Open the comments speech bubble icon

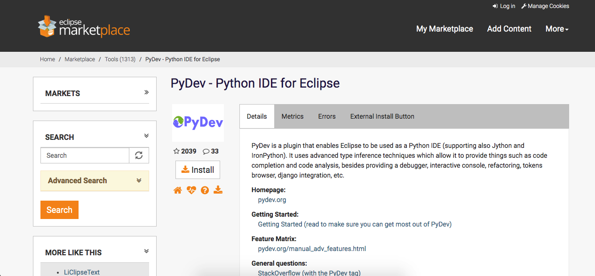tap(206, 151)
